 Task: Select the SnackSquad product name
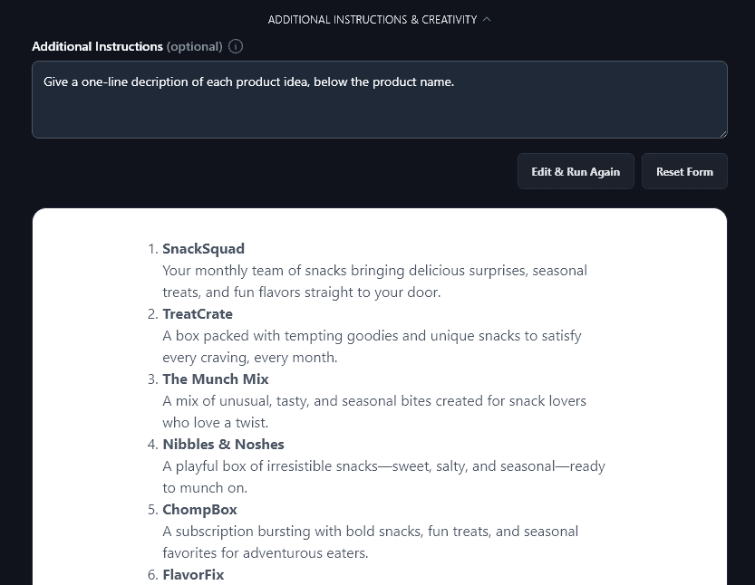203,248
